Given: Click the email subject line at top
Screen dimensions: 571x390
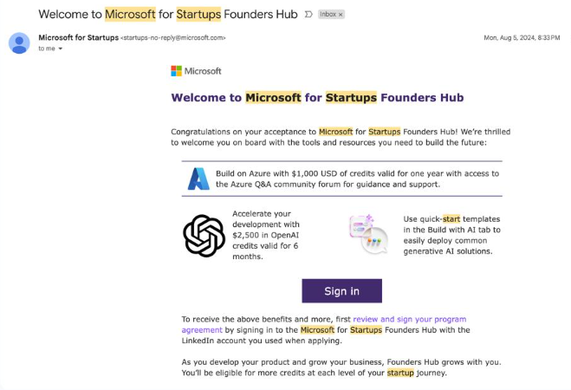Looking at the screenshot, I should [x=168, y=14].
